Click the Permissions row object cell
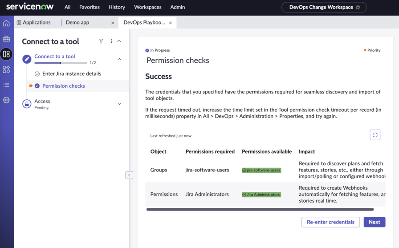 164,194
